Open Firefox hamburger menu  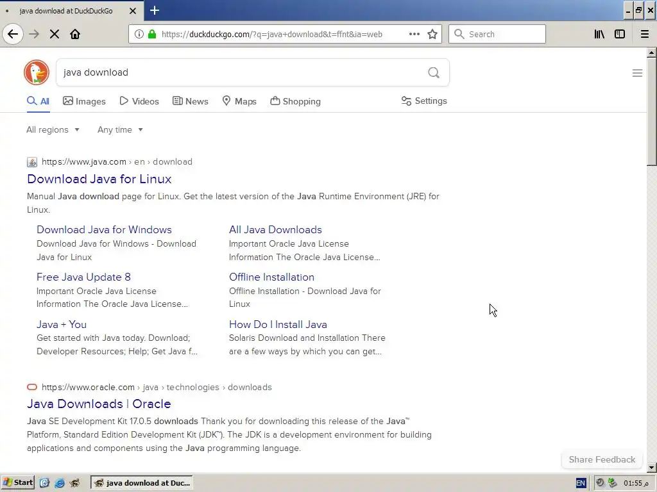click(x=645, y=34)
